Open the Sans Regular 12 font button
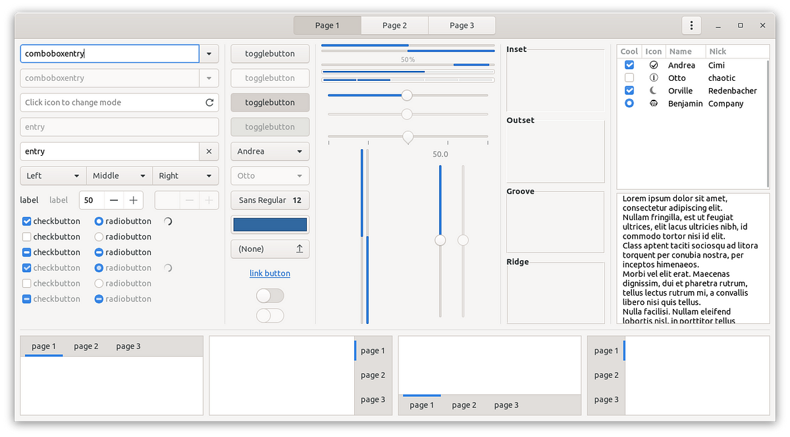Image resolution: width=790 pixels, height=437 pixels. (270, 200)
